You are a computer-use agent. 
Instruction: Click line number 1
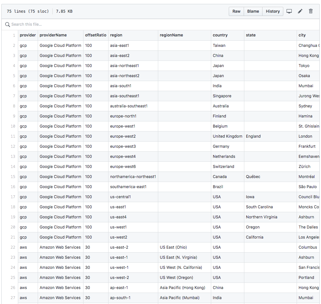(14, 35)
